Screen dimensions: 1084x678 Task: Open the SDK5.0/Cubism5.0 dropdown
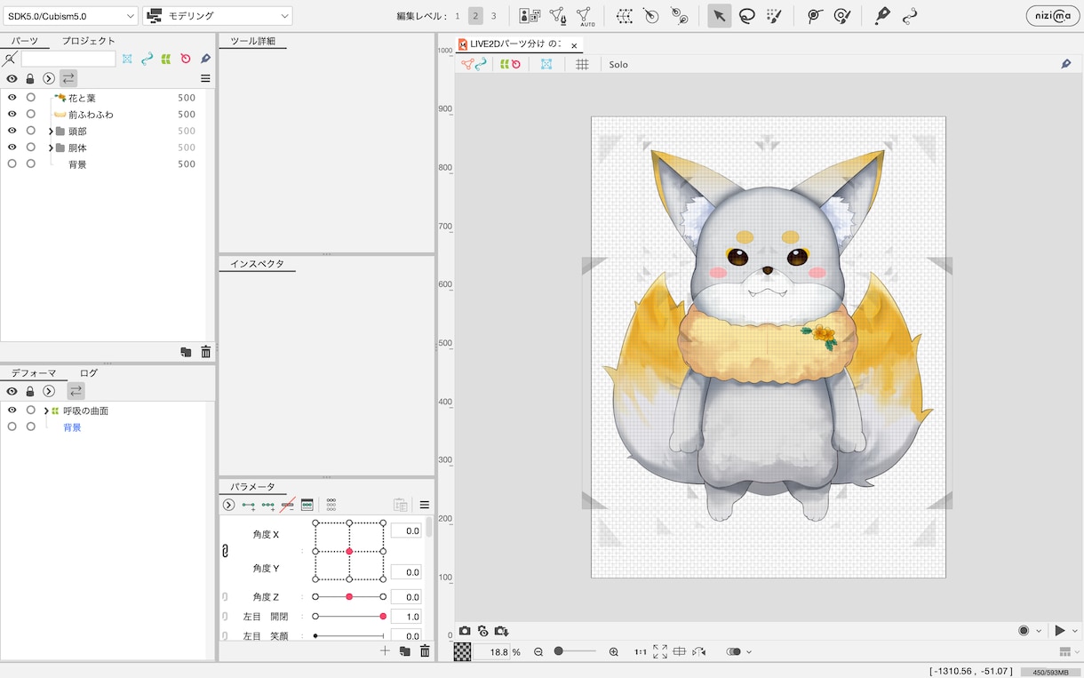click(70, 16)
